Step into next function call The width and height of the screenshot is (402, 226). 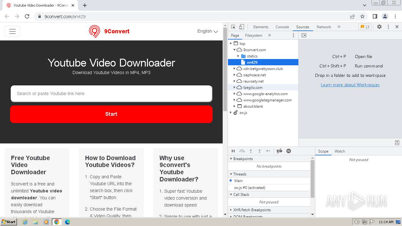coord(251,151)
